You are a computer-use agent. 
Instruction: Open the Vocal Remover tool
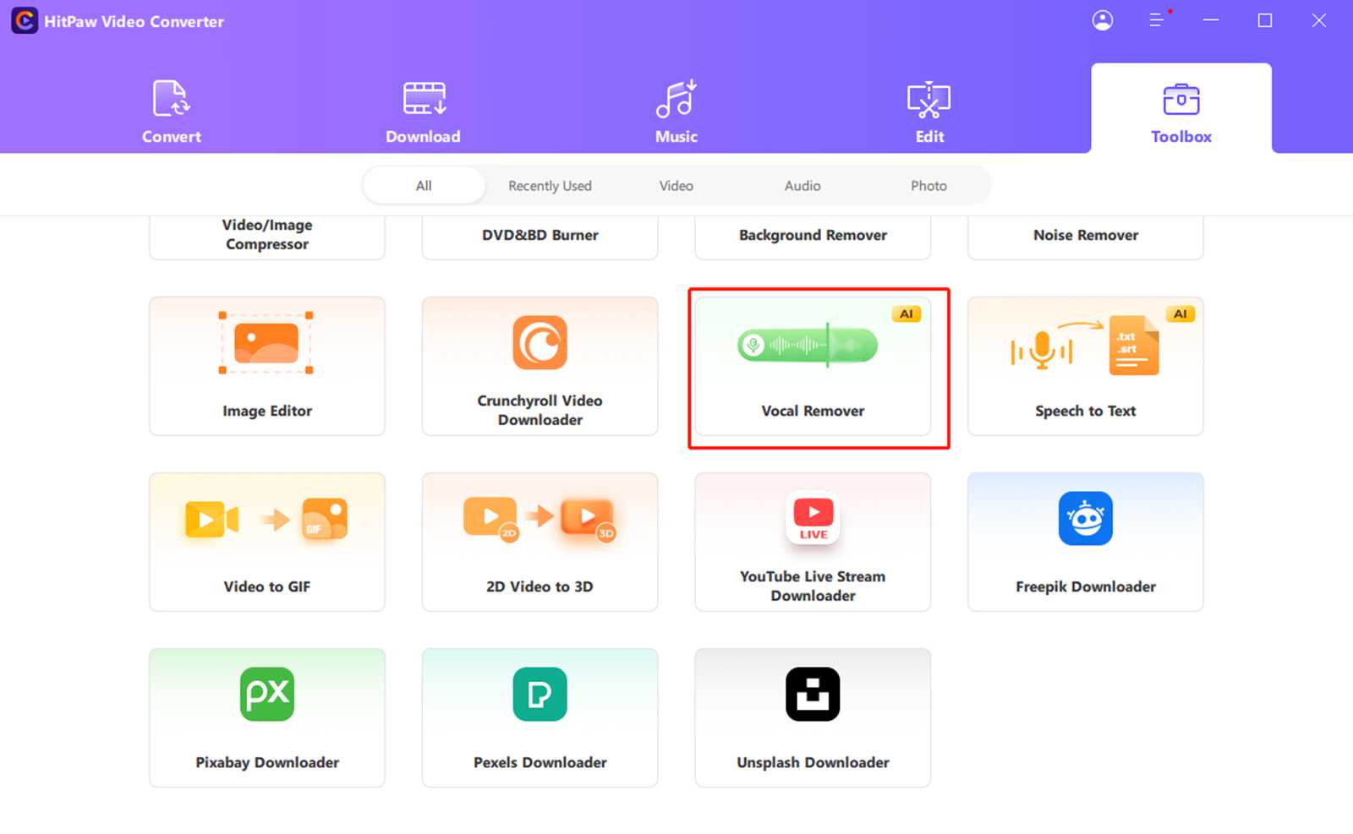click(x=812, y=366)
